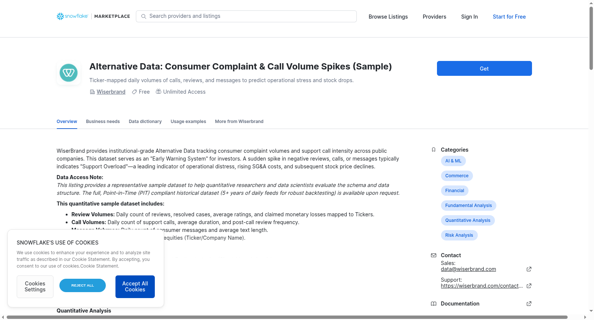Image resolution: width=594 pixels, height=320 pixels.
Task: Focus the Search providers and listings field
Action: 246,16
